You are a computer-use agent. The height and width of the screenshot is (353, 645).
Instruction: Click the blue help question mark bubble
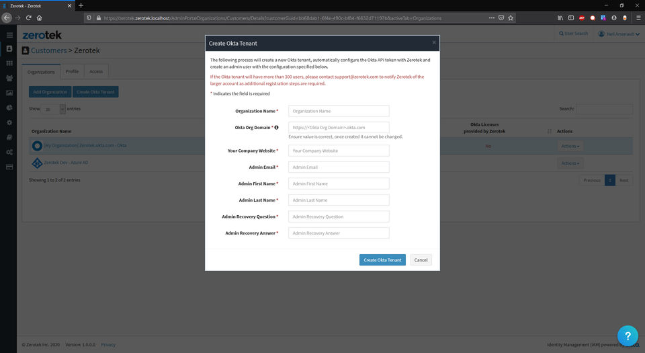coord(628,336)
